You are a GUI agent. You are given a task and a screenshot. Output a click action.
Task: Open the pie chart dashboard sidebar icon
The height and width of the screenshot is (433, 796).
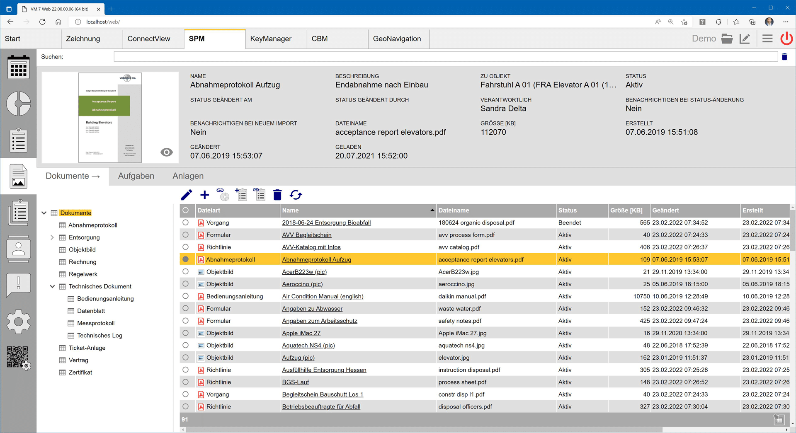pos(18,103)
